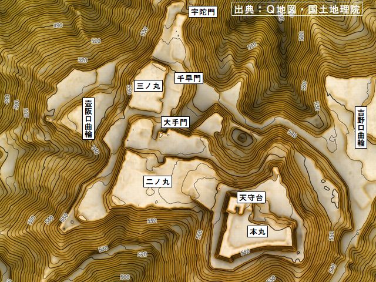The image size is (376, 282).
Task: Click the 550 contour number directly below 二ノ丸
Action: (152, 221)
